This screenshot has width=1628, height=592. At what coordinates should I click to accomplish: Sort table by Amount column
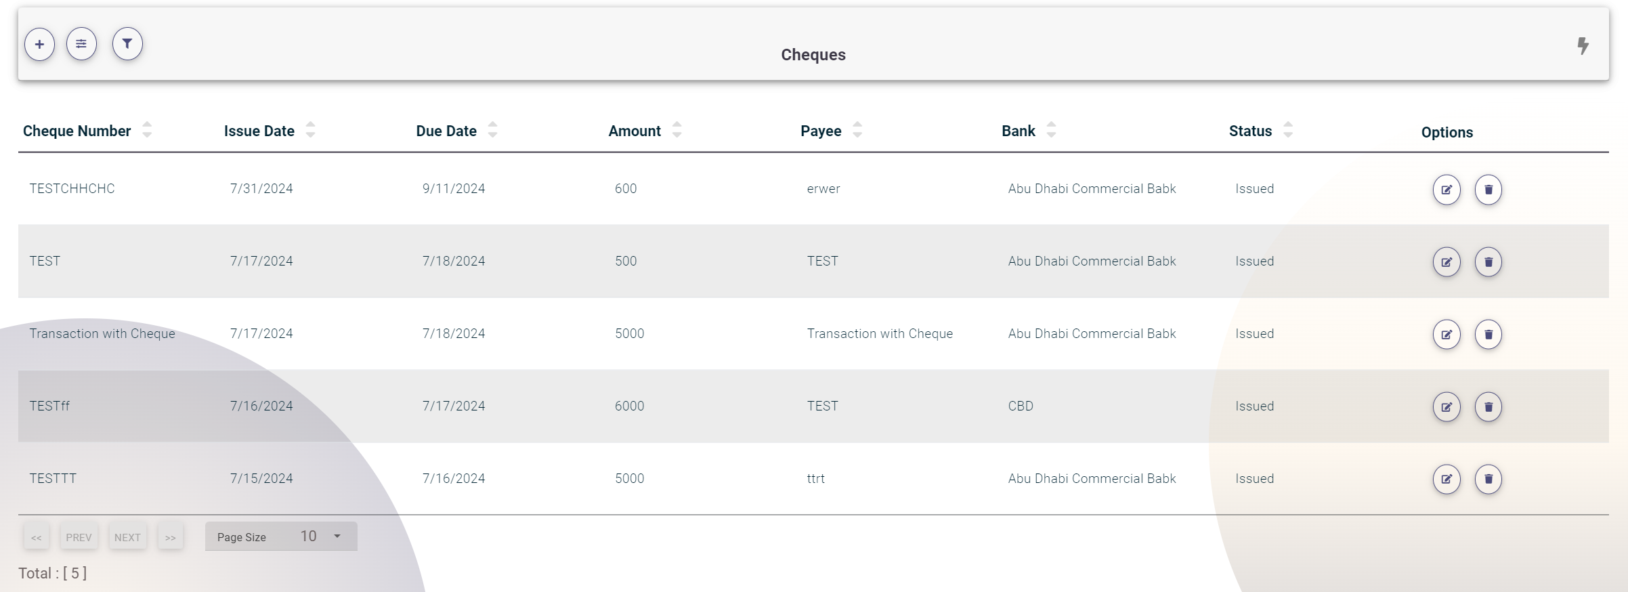(x=677, y=130)
